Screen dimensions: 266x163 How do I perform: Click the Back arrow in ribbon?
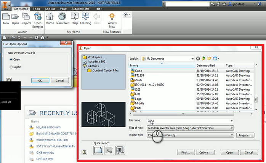[x=97, y=19]
